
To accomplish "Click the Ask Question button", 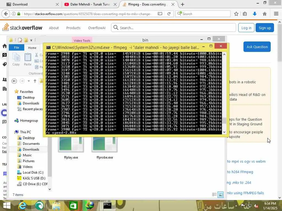I will [257, 47].
